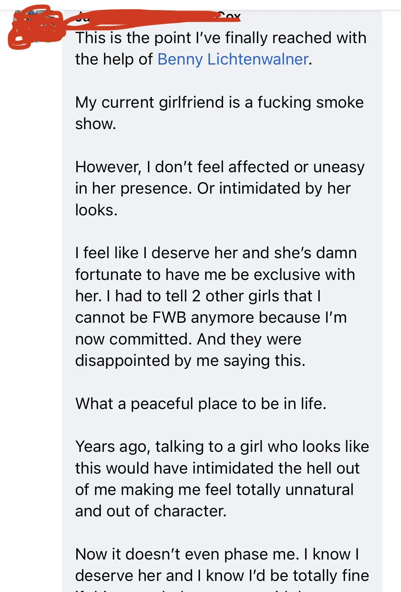Click 'What a peaceful place to be' sentence

(201, 404)
